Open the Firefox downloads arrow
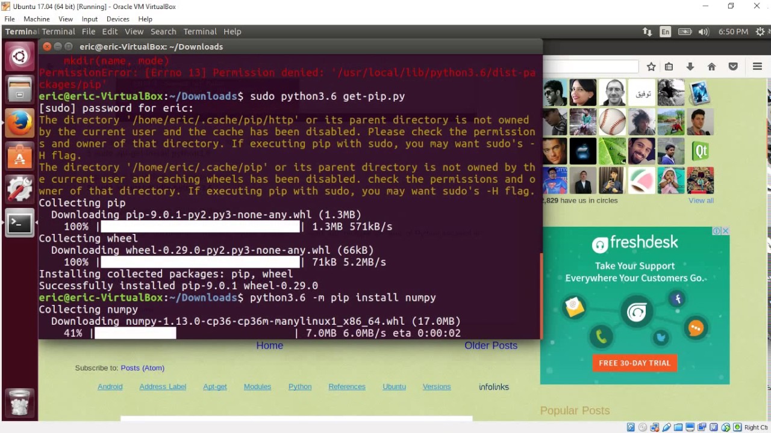Screen dimensions: 771x433 690,67
